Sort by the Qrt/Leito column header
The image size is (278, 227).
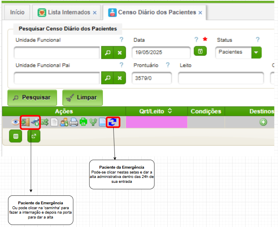(157, 111)
